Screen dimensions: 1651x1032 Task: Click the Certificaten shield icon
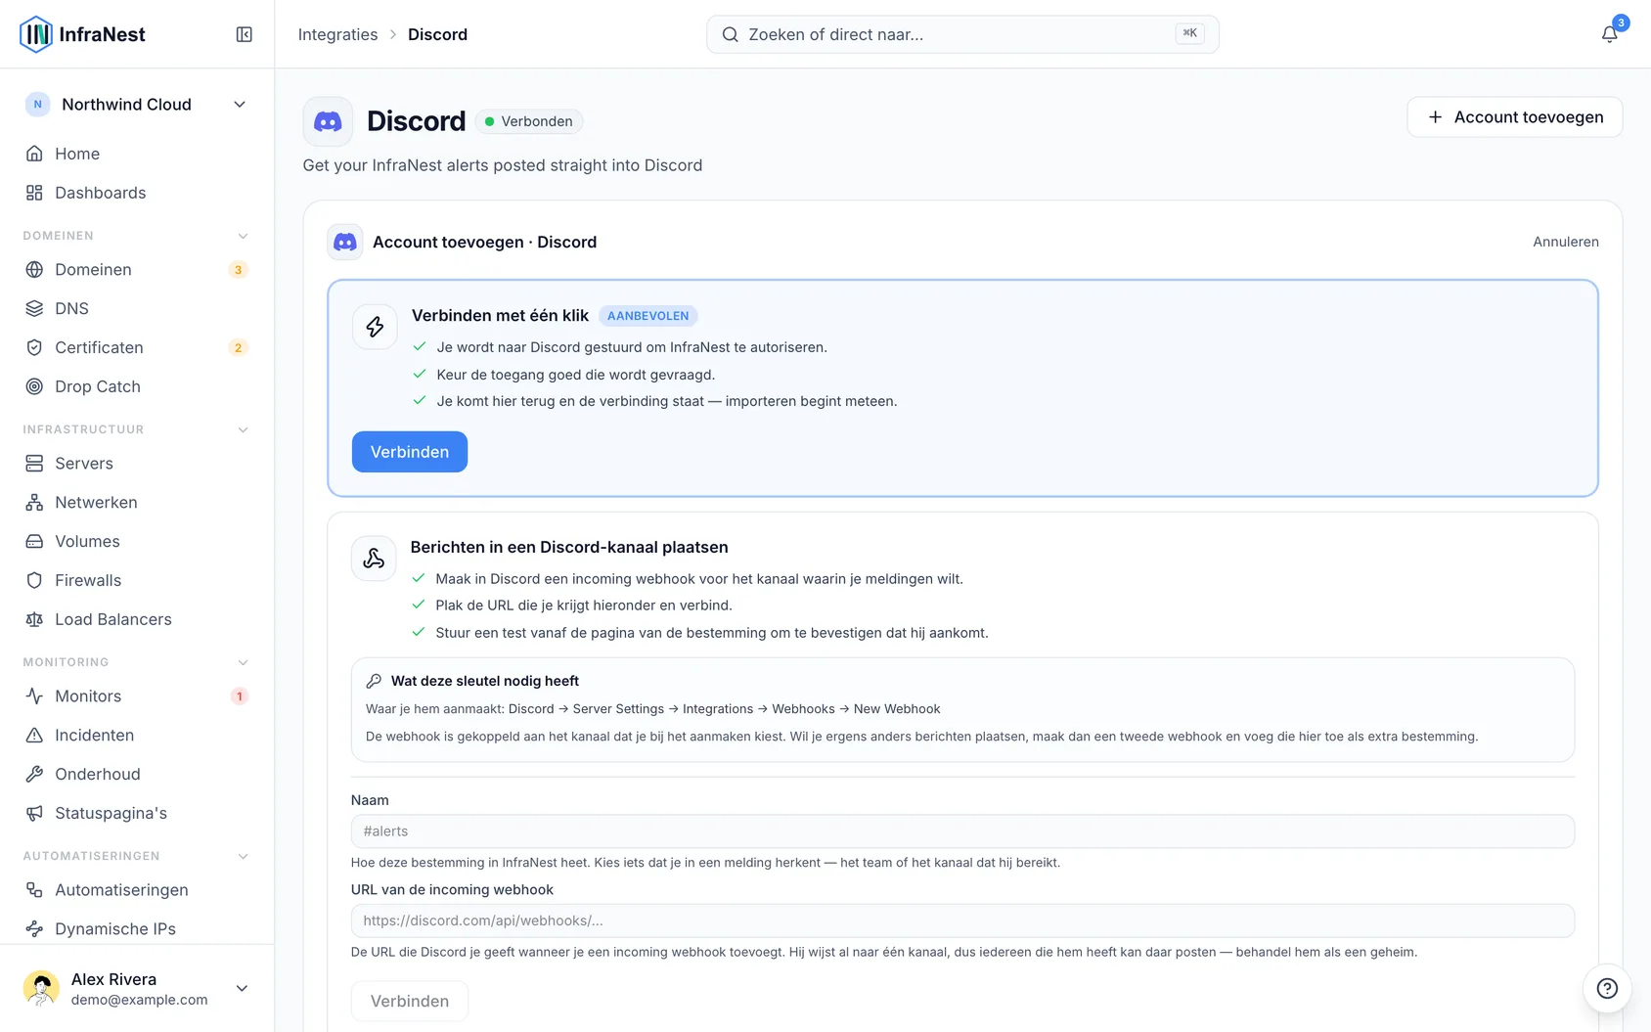tap(34, 347)
